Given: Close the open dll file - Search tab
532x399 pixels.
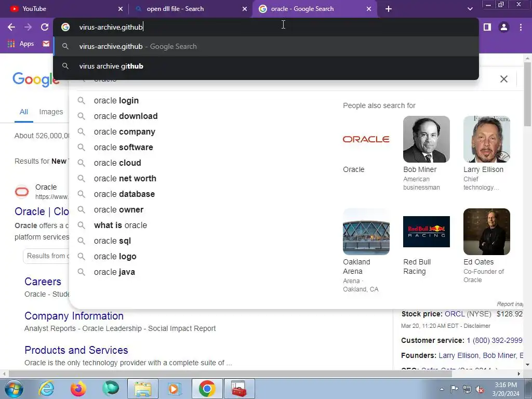Looking at the screenshot, I should click(245, 9).
